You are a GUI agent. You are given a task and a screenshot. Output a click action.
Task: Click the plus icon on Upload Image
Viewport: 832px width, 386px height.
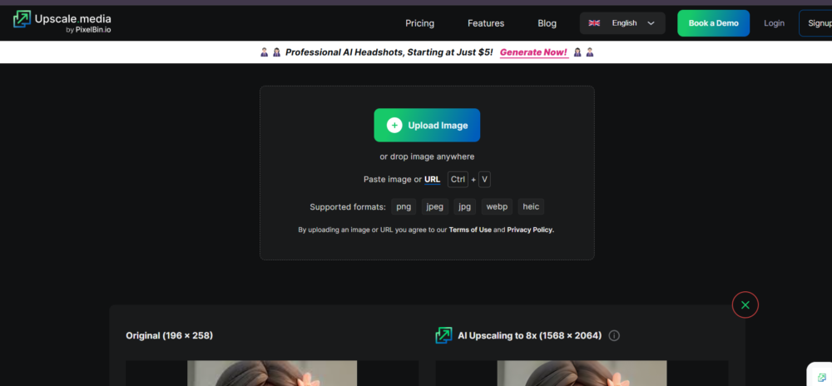click(x=394, y=125)
